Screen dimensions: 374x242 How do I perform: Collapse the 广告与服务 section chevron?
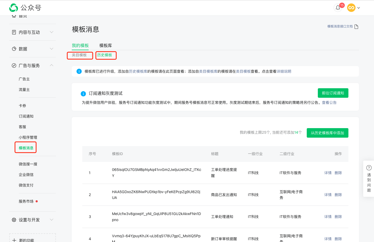51,65
